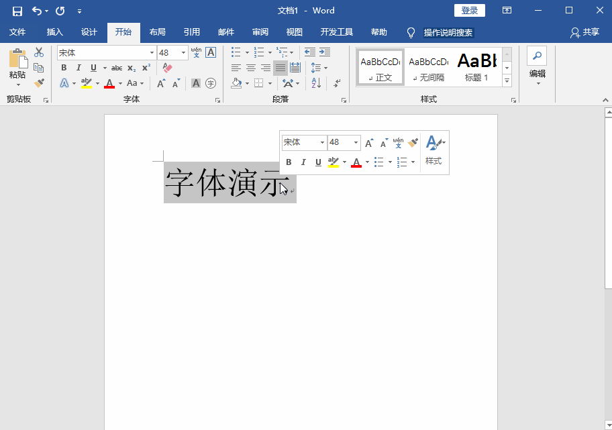Open the Format Painter tool
This screenshot has width=612, height=430.
[38, 83]
